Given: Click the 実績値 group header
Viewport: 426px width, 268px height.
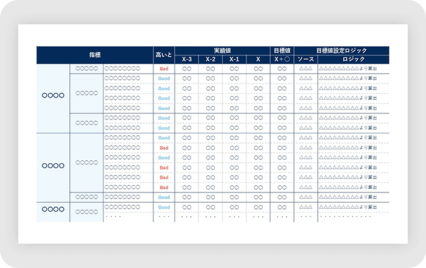Looking at the screenshot, I should point(222,51).
